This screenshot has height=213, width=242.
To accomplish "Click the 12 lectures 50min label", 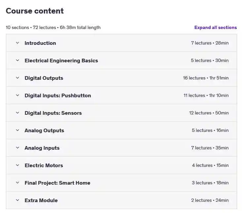I will click(x=209, y=113).
